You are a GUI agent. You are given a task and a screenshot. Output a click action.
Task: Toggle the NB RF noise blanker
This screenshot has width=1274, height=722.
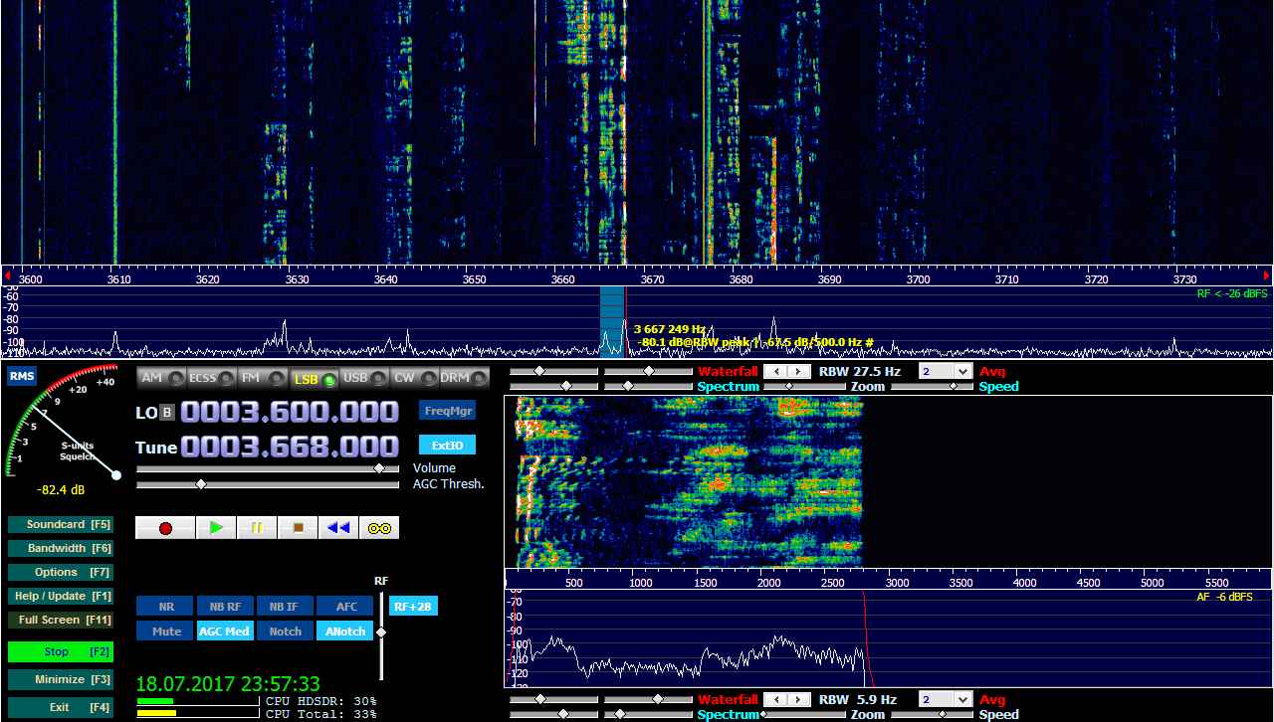225,607
